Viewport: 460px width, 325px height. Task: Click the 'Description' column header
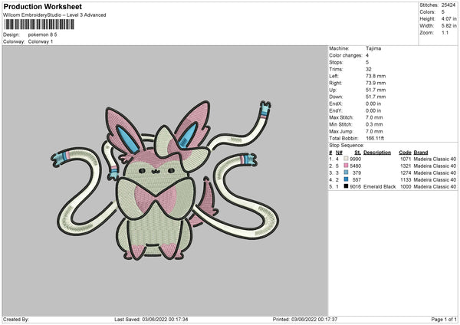coord(377,153)
